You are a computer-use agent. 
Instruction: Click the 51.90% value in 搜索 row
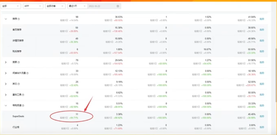(x=252, y=60)
